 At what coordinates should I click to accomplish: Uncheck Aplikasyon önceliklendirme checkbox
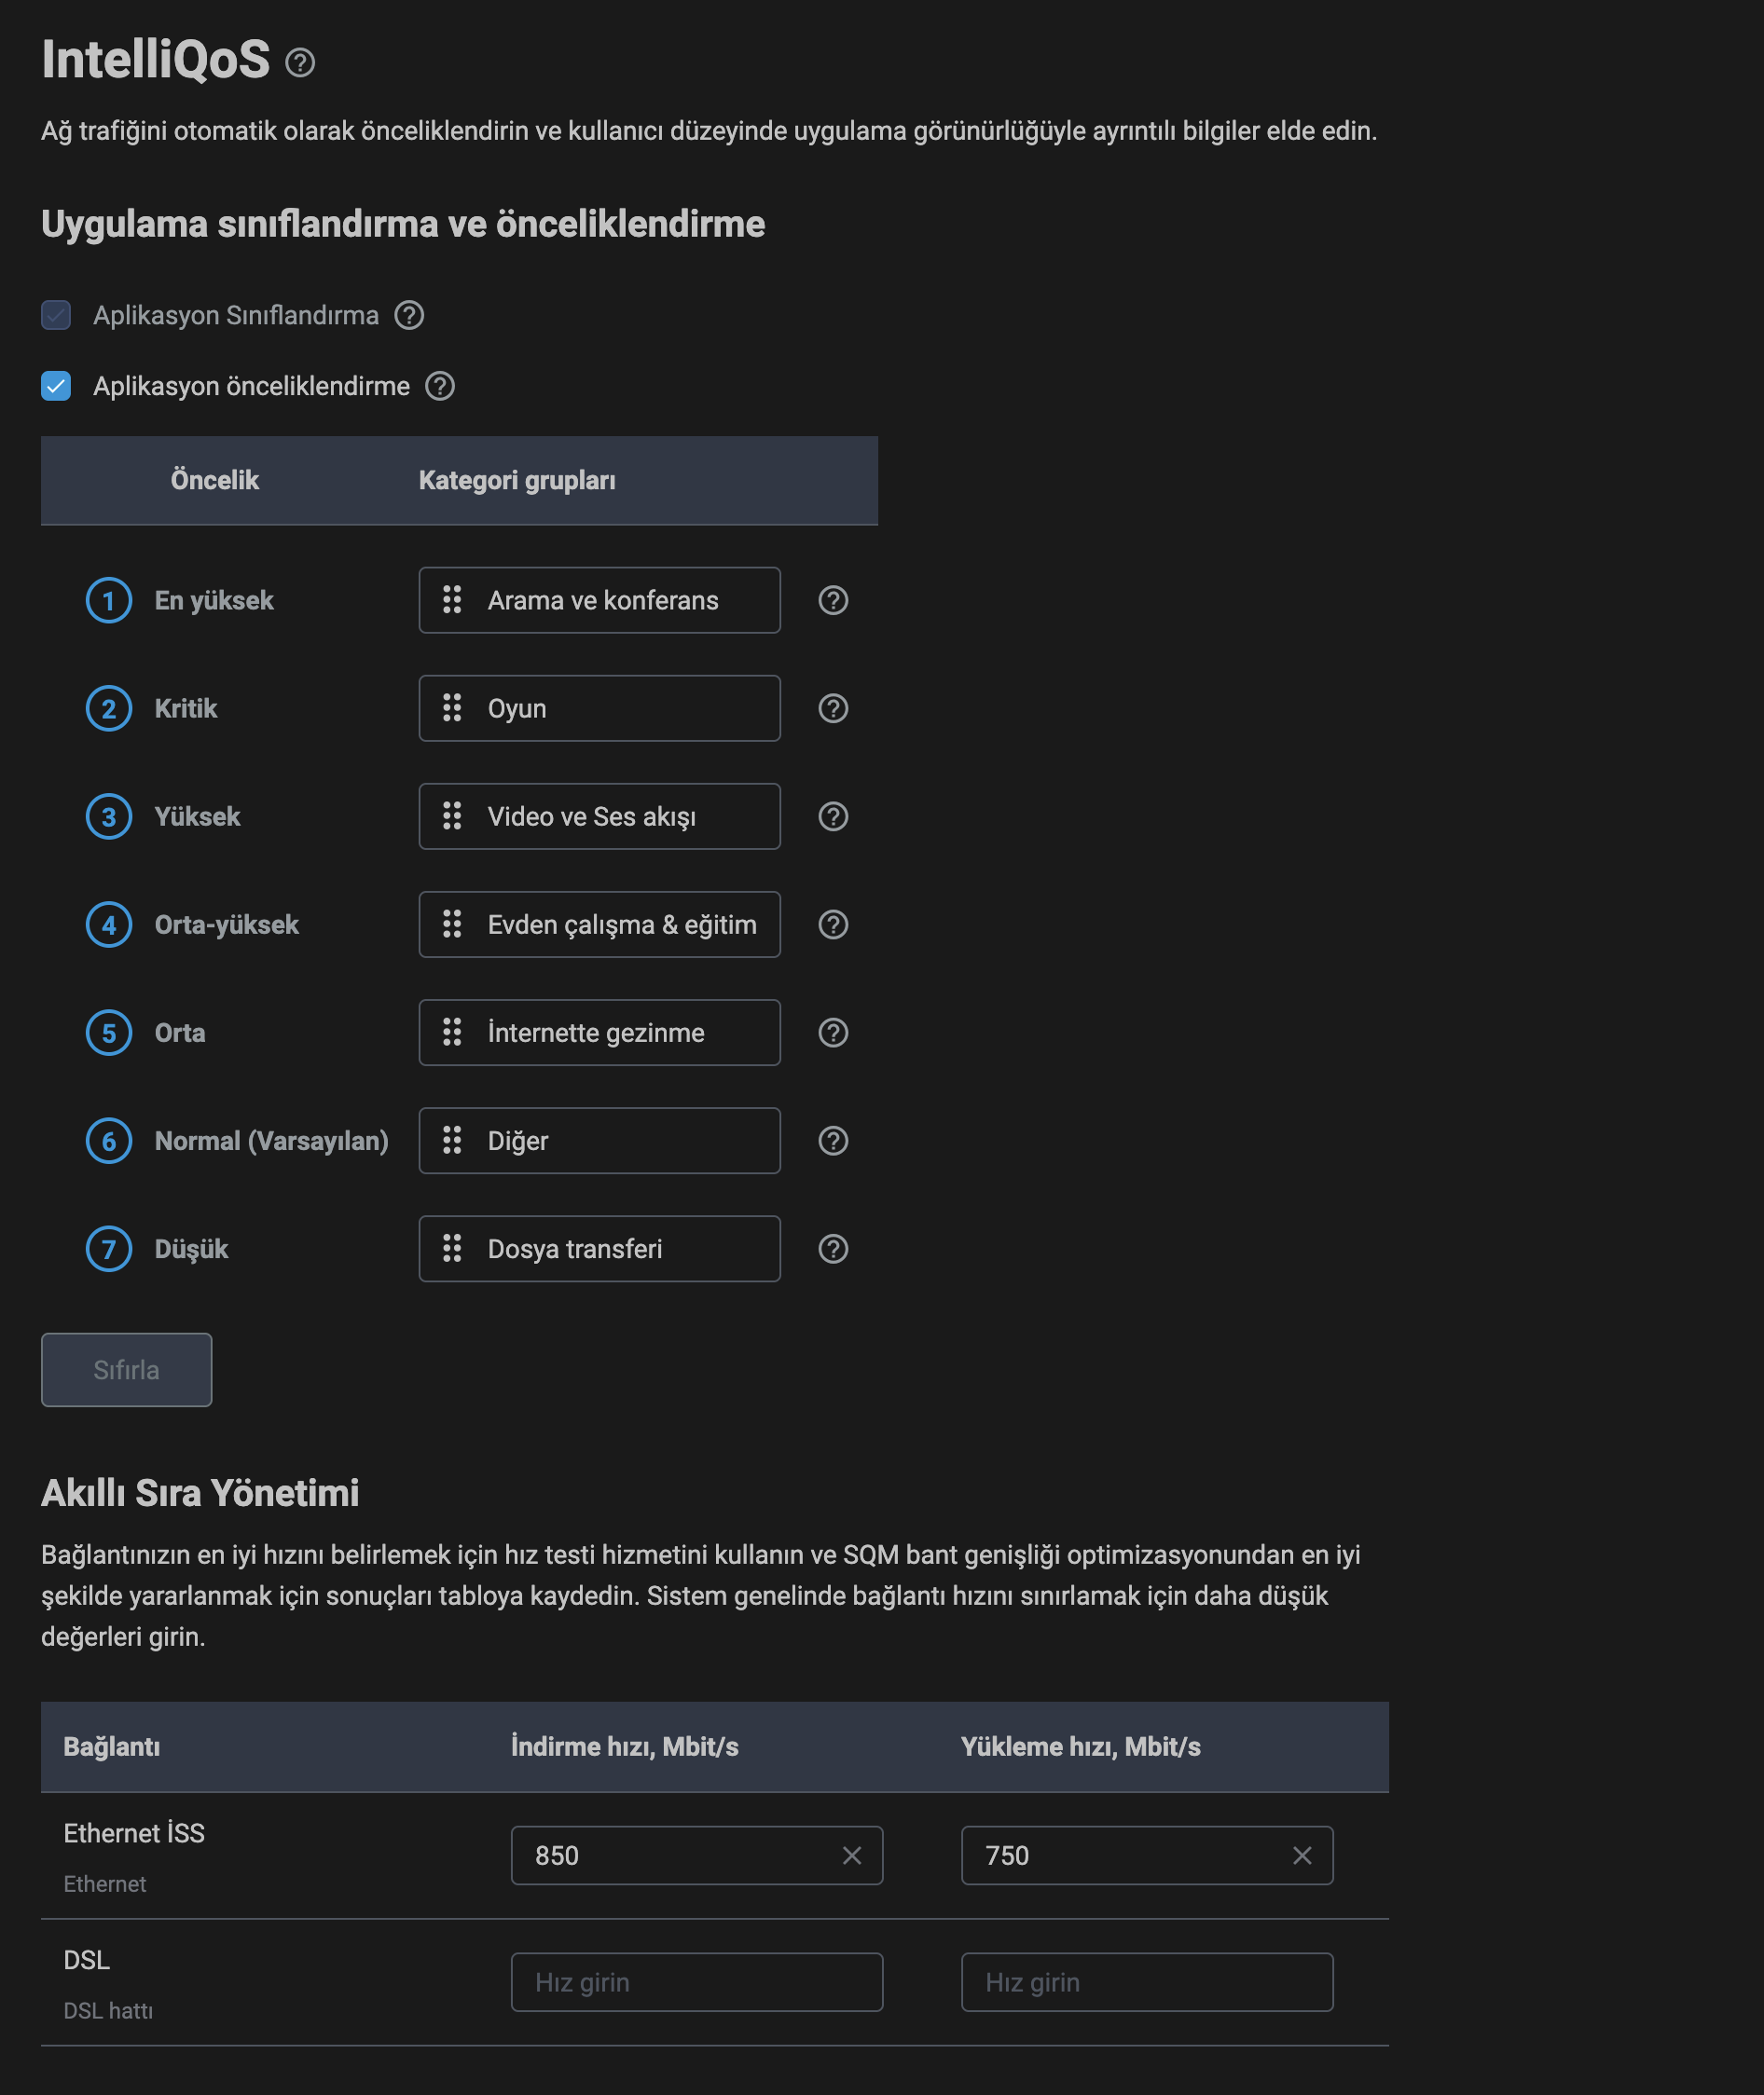(x=56, y=386)
